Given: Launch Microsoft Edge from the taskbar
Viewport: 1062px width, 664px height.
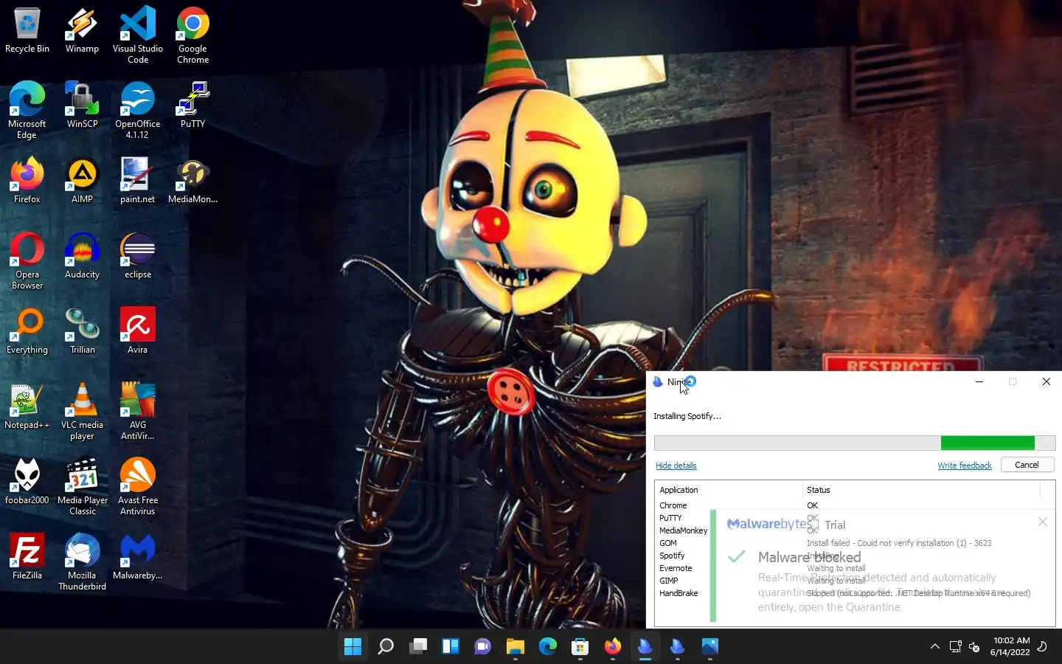Looking at the screenshot, I should click(548, 646).
